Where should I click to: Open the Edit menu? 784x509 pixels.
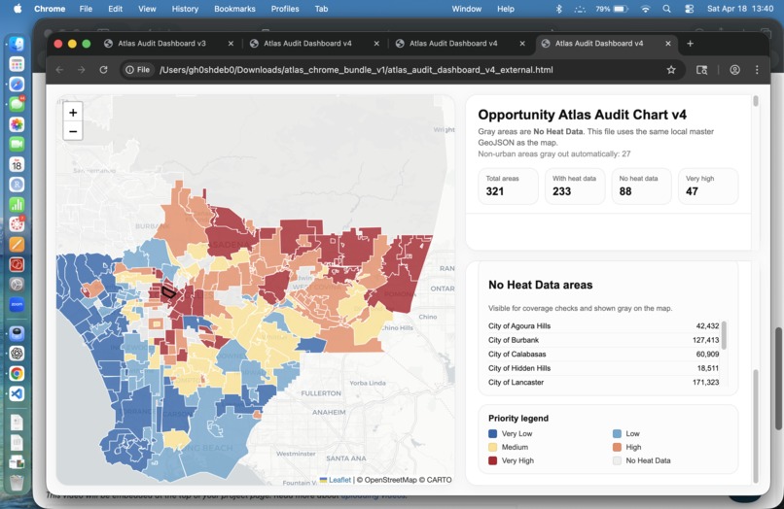(115, 9)
